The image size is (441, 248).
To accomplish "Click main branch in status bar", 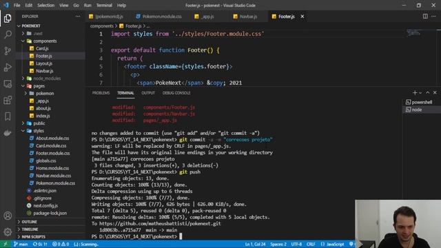I will tap(21, 244).
